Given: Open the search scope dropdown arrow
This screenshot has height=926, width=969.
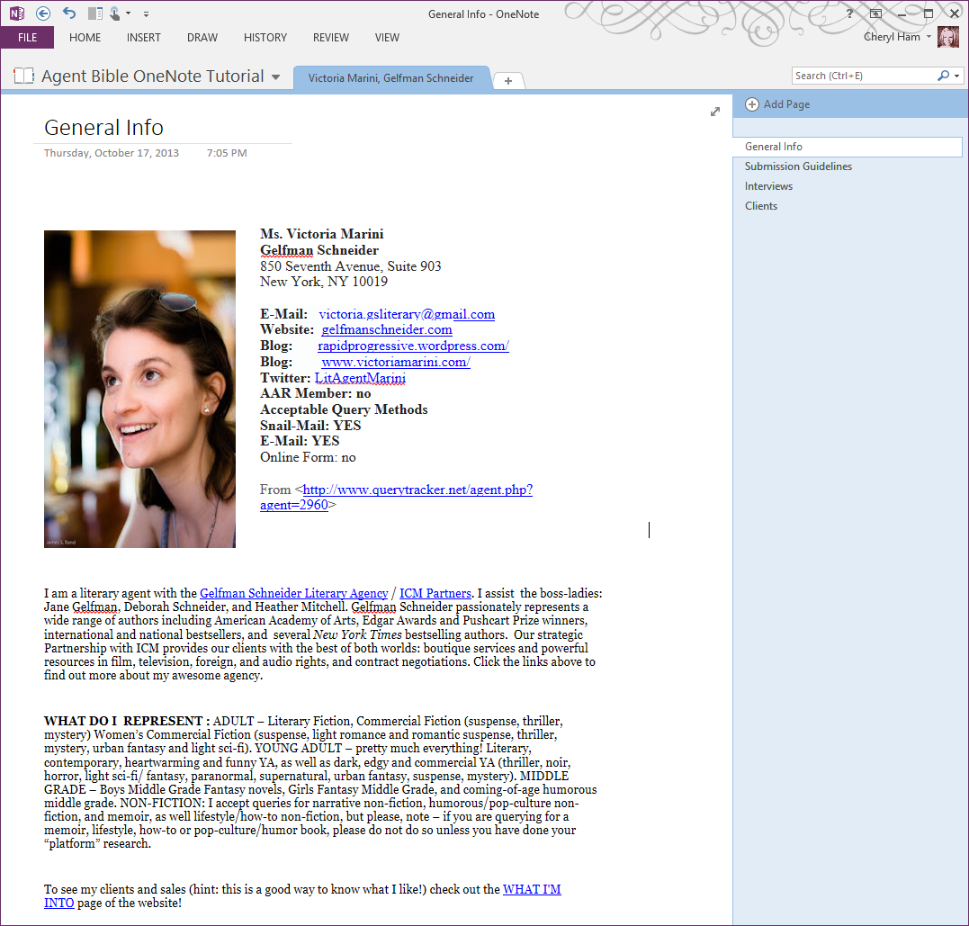Looking at the screenshot, I should (956, 76).
